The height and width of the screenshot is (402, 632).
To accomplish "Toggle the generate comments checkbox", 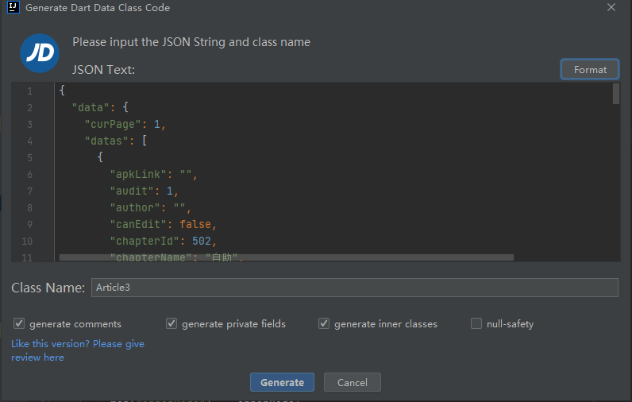I will point(19,324).
